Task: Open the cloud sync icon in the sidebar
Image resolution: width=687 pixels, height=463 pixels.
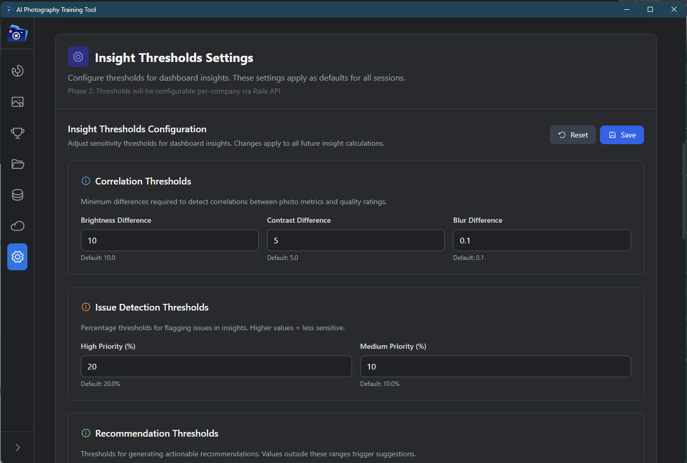Action: coord(17,226)
